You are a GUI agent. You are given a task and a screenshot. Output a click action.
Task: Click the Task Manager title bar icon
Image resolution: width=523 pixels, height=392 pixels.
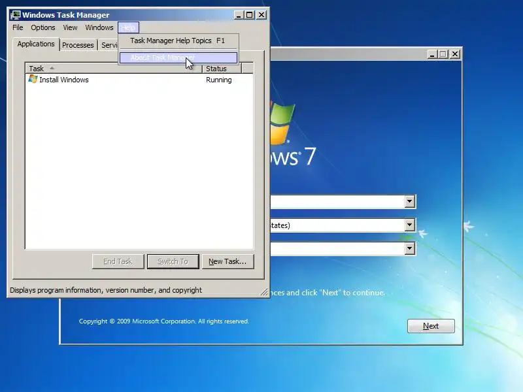[16, 15]
